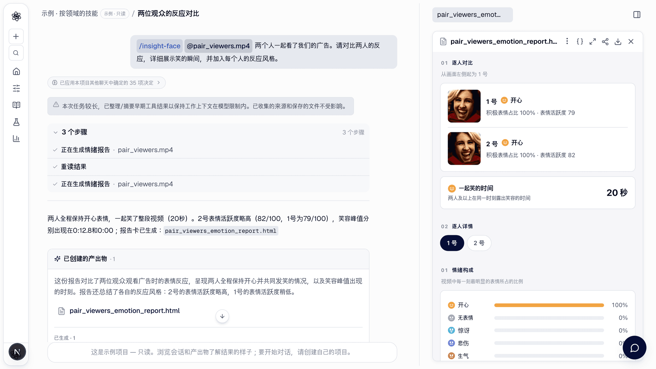Open more options for the report file
656x369 pixels.
point(567,41)
